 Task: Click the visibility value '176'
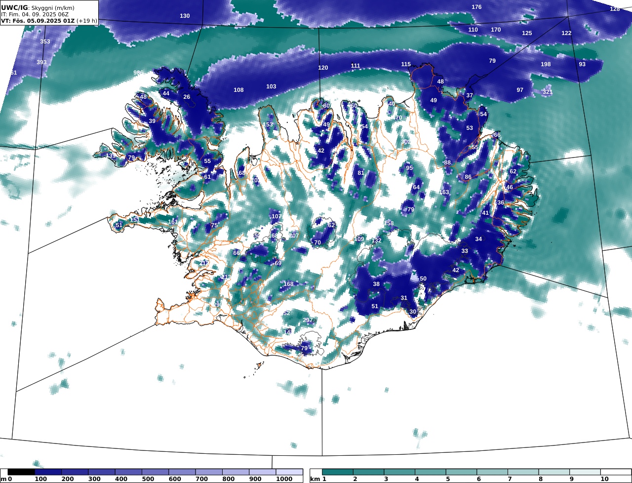click(476, 7)
